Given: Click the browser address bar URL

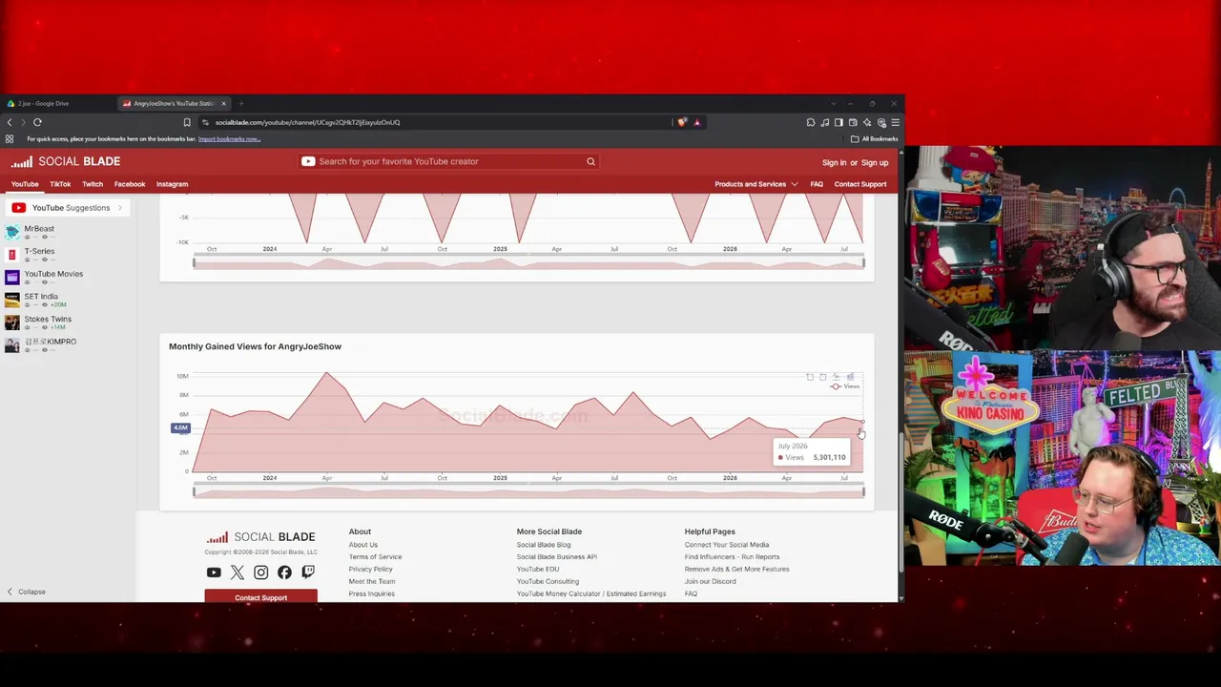Looking at the screenshot, I should (307, 122).
